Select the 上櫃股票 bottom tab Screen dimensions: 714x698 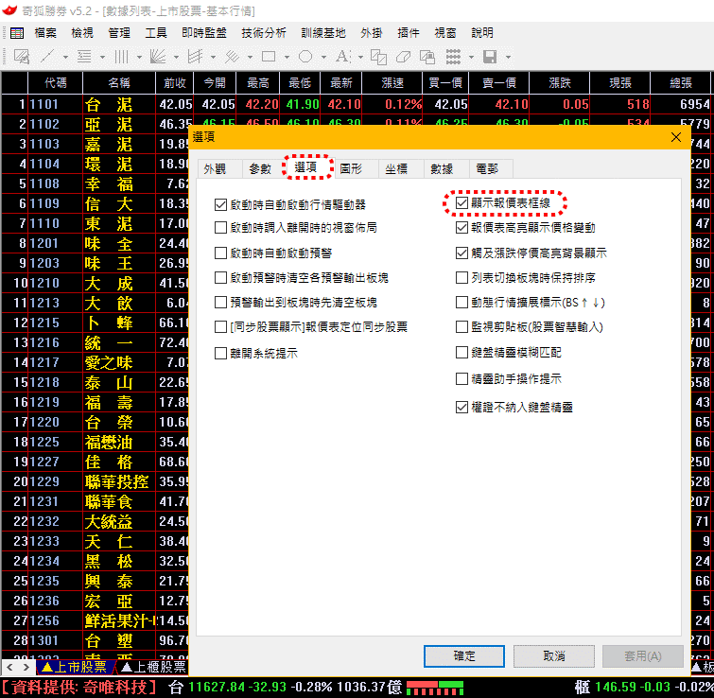[x=153, y=668]
